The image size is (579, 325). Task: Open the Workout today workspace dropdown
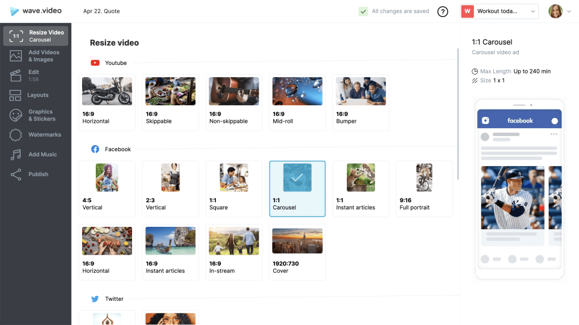499,11
